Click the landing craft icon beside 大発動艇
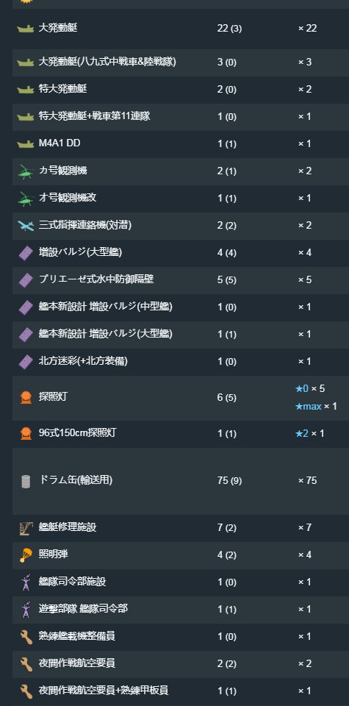This screenshot has height=706, width=349. point(26,29)
